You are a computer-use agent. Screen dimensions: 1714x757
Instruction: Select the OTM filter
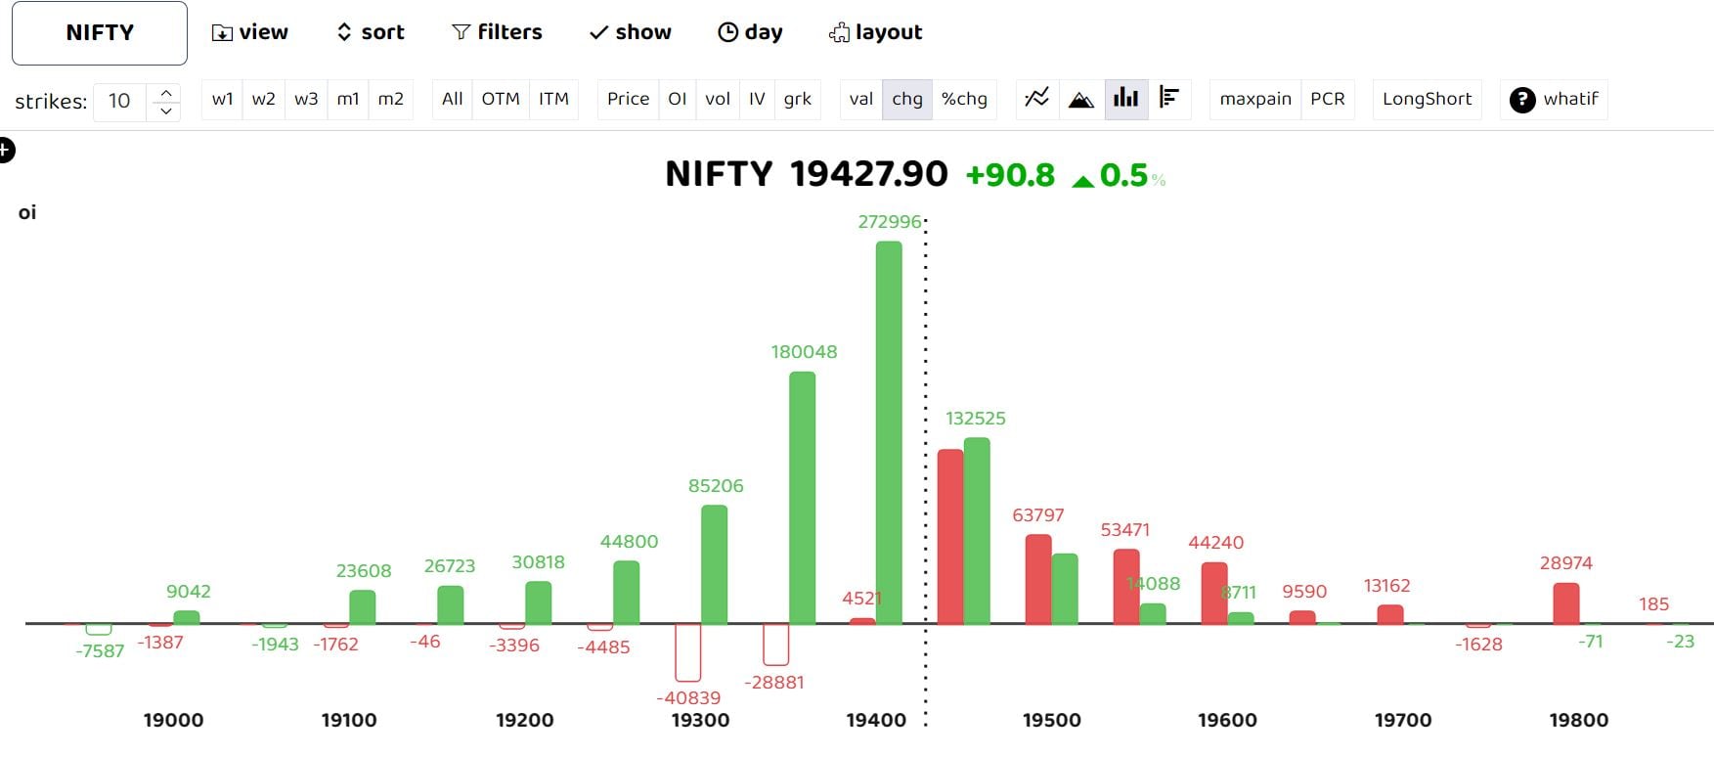pyautogui.click(x=501, y=99)
